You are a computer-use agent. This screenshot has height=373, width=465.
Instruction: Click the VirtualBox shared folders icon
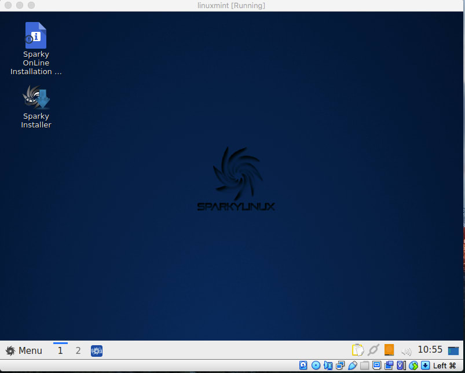364,365
